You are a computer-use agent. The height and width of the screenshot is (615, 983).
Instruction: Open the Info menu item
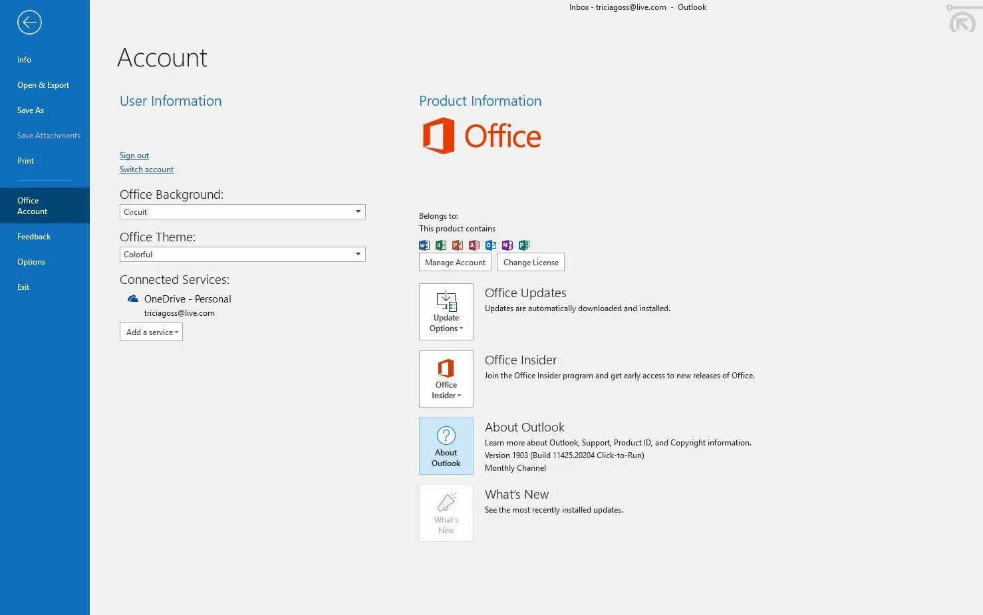click(45, 60)
